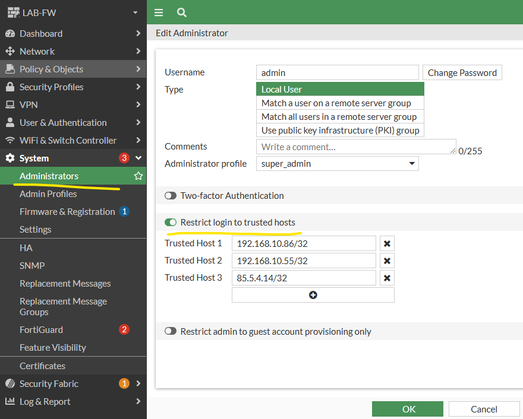Image resolution: width=523 pixels, height=419 pixels.
Task: Expand the Policy & Objects chevron
Action: (x=138, y=69)
